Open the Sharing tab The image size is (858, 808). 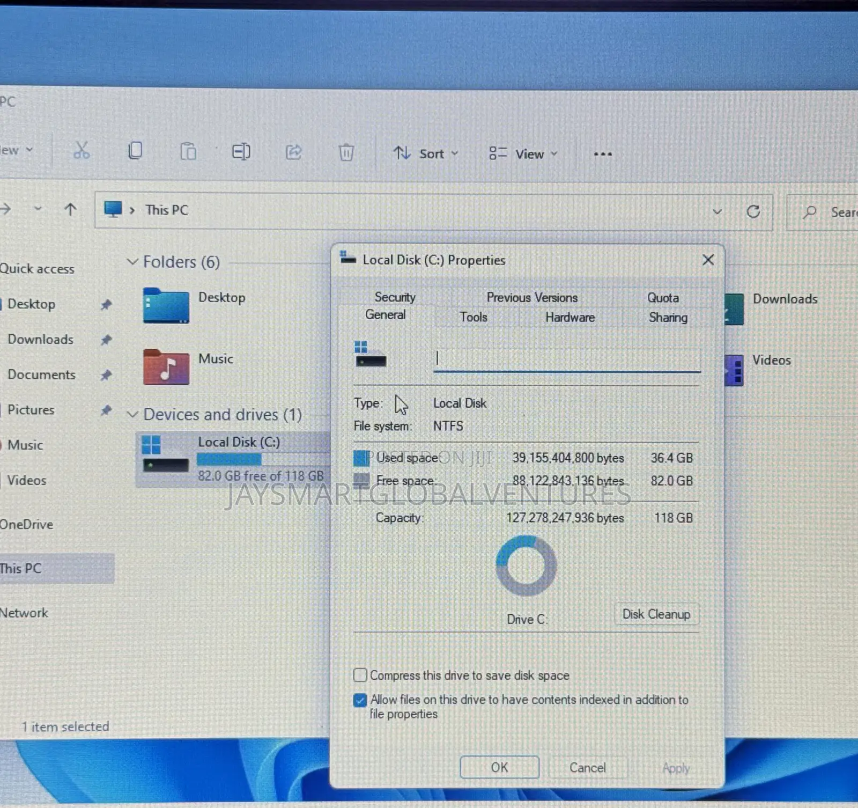pyautogui.click(x=668, y=318)
